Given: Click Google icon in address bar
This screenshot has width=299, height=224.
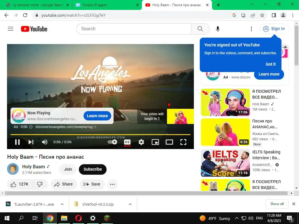Looking at the screenshot, I should click(234, 15).
